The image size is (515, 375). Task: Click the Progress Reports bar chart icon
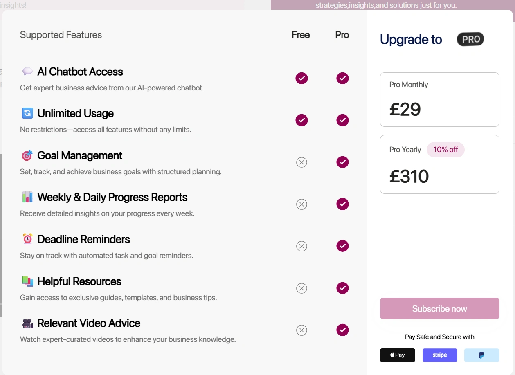[27, 197]
